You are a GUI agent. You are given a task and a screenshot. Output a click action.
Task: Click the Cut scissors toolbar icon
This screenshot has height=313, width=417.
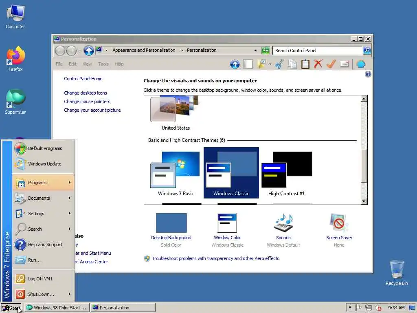pyautogui.click(x=279, y=64)
